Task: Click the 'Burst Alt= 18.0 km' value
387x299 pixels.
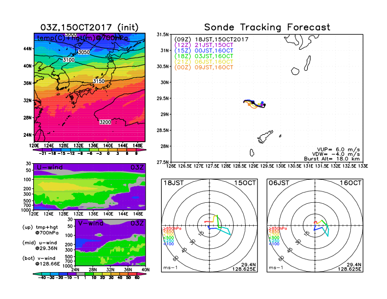Action: [332, 159]
